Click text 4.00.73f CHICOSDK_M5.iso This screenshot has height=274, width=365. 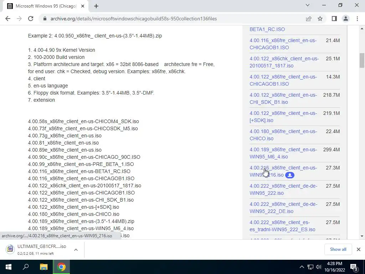click(x=83, y=128)
